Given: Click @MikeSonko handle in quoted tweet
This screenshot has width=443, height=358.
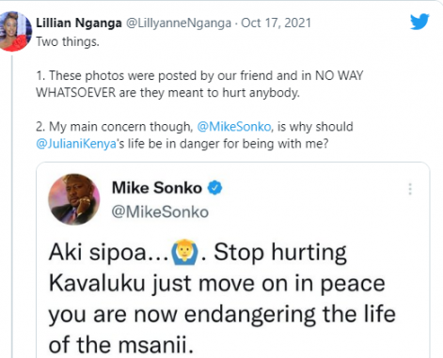Looking at the screenshot, I should tap(160, 212).
